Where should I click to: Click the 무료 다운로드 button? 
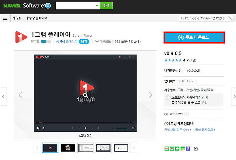194,37
